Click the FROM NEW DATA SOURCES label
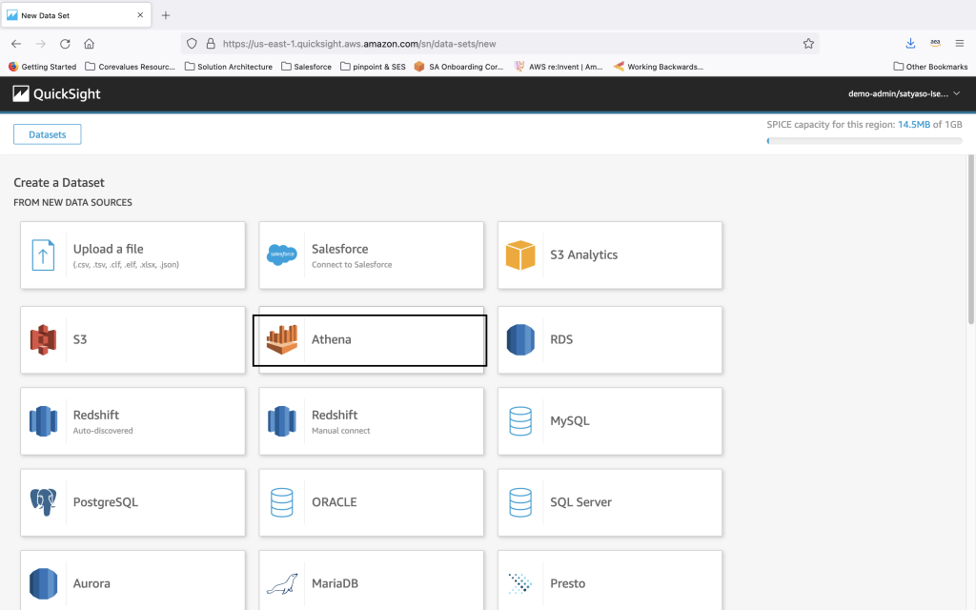 (72, 202)
